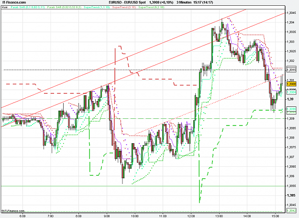
Task: Click the 11:00 time axis label
Action: pyautogui.click(x=163, y=216)
